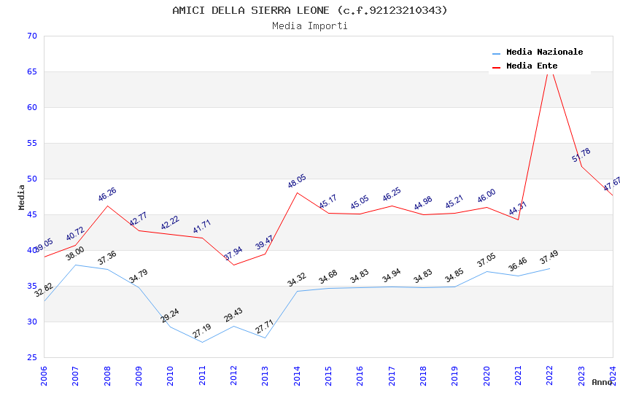The width and height of the screenshot is (620, 401).
Task: Click the Anno x-axis title
Action: [x=602, y=382]
